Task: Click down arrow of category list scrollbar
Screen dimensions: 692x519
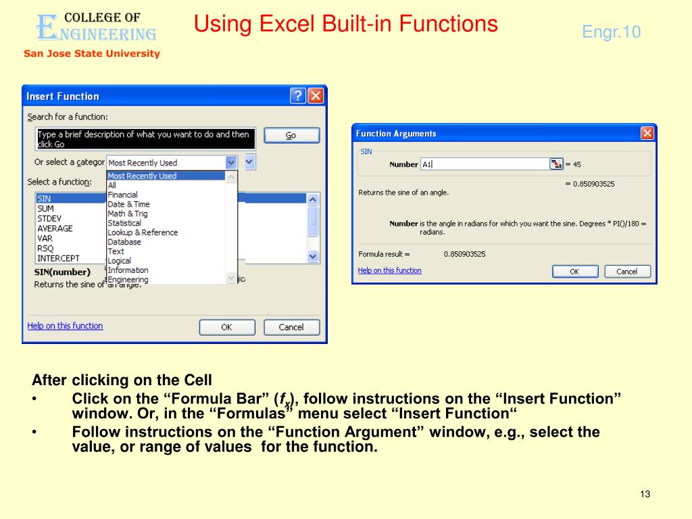Action: coord(231,278)
